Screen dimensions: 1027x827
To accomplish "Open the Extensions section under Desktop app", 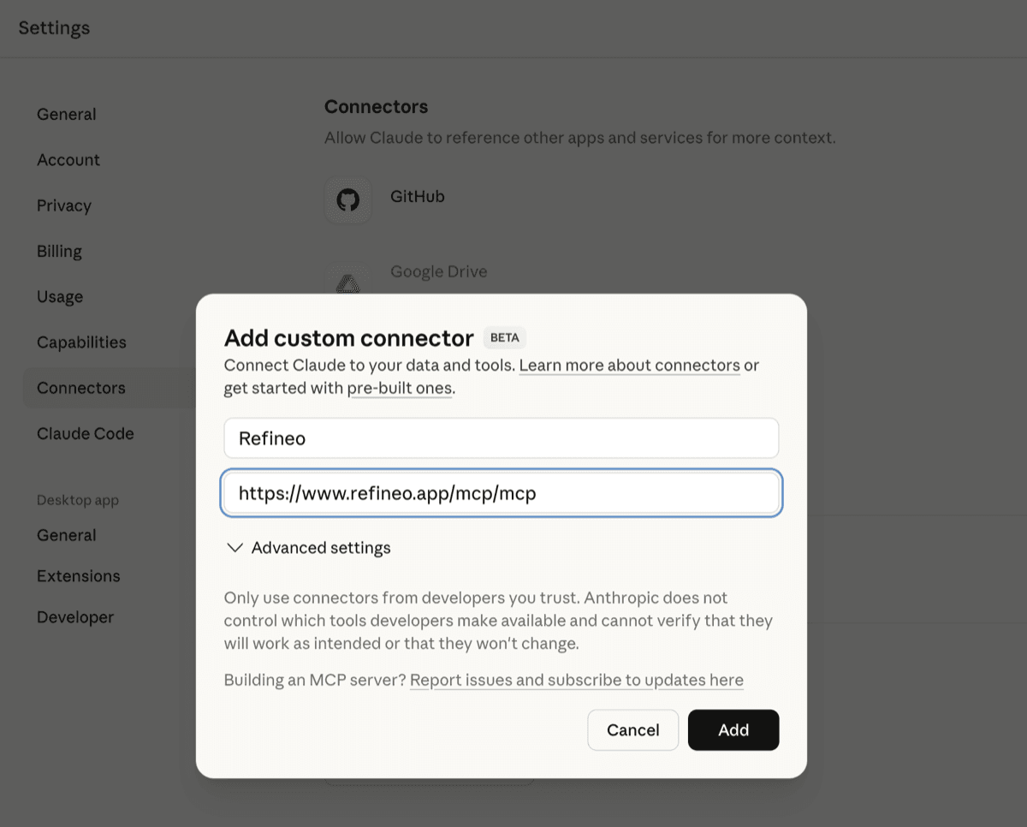I will coord(78,575).
